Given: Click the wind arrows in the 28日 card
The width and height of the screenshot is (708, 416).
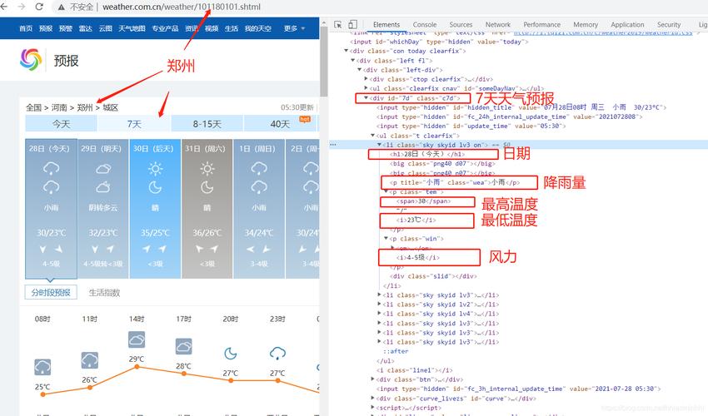Looking at the screenshot, I should (51, 249).
